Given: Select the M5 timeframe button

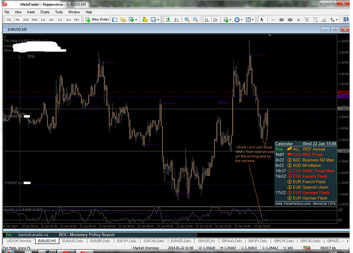Looking at the screenshot, I should [x=18, y=20].
